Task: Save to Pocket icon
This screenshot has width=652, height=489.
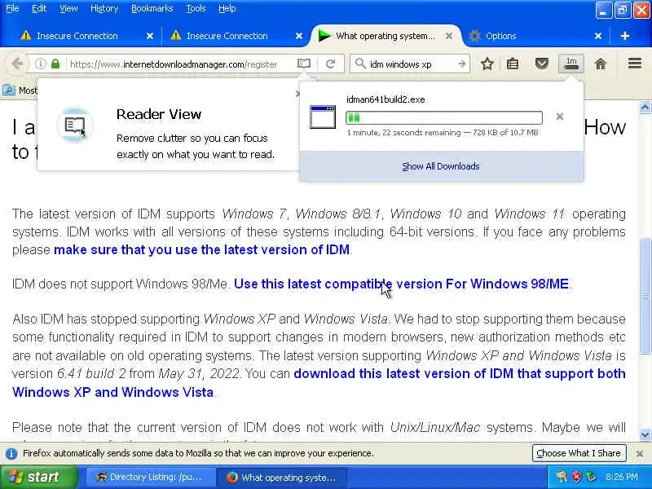Action: pos(542,64)
